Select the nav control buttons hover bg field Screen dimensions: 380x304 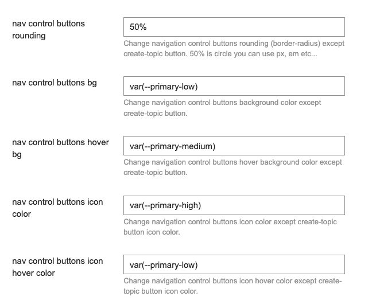234,146
